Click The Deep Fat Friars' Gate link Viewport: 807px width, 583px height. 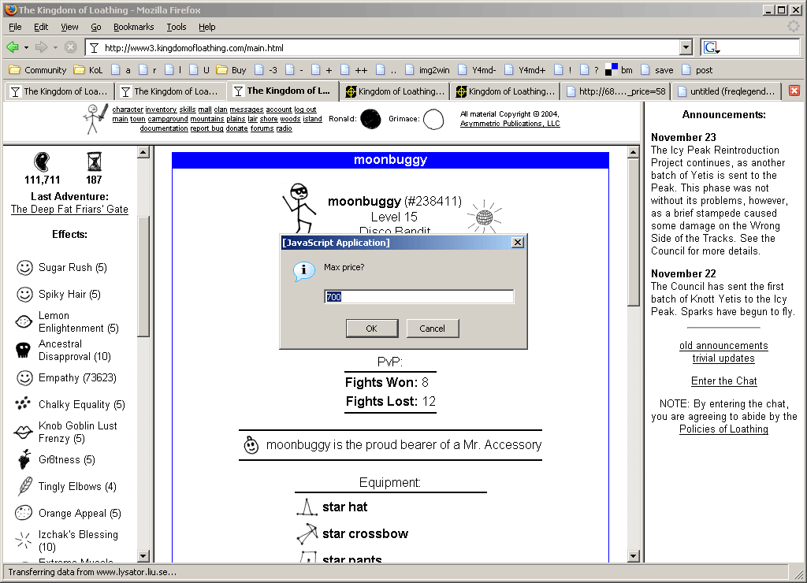[69, 209]
